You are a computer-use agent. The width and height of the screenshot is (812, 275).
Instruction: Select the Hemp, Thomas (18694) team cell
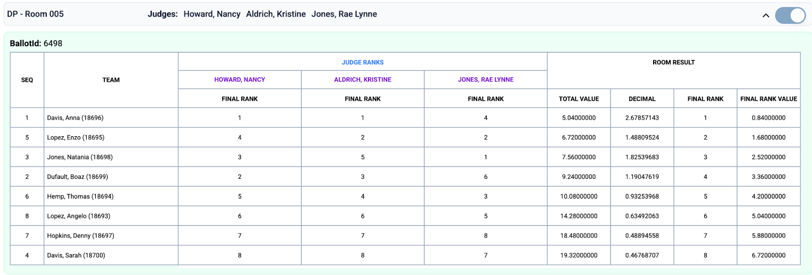pyautogui.click(x=80, y=197)
